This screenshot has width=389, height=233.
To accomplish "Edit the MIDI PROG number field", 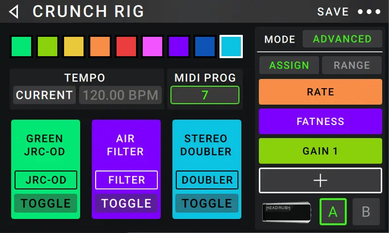I will (205, 95).
